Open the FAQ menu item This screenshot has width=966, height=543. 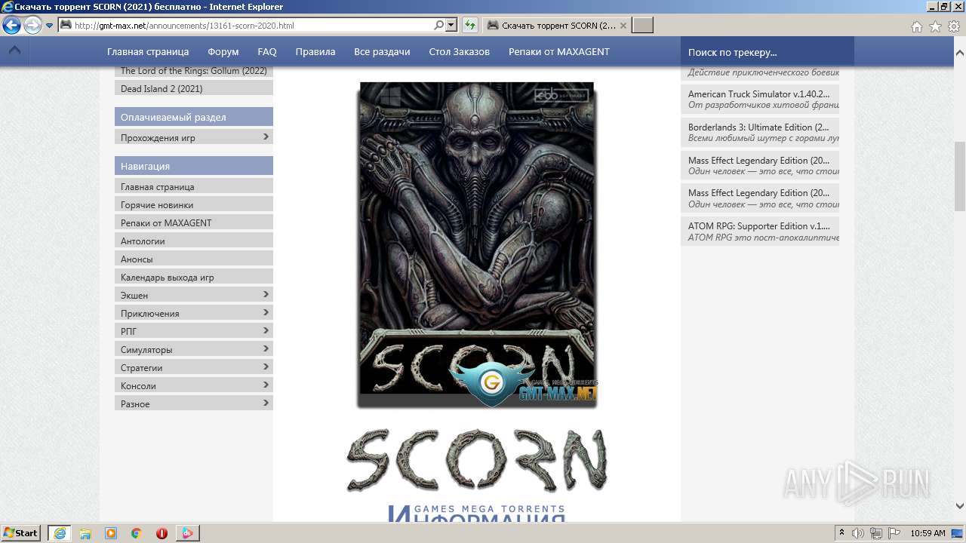267,52
